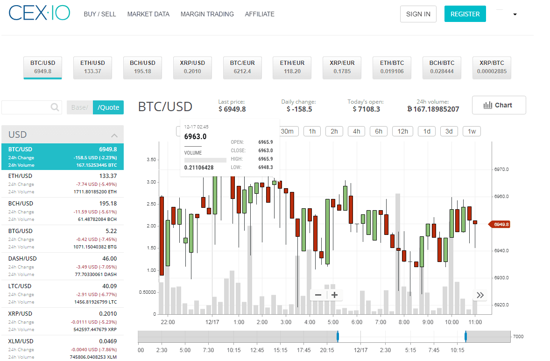Click the red 6949.8 price marker
Image resolution: width=550 pixels, height=361 pixels.
500,225
